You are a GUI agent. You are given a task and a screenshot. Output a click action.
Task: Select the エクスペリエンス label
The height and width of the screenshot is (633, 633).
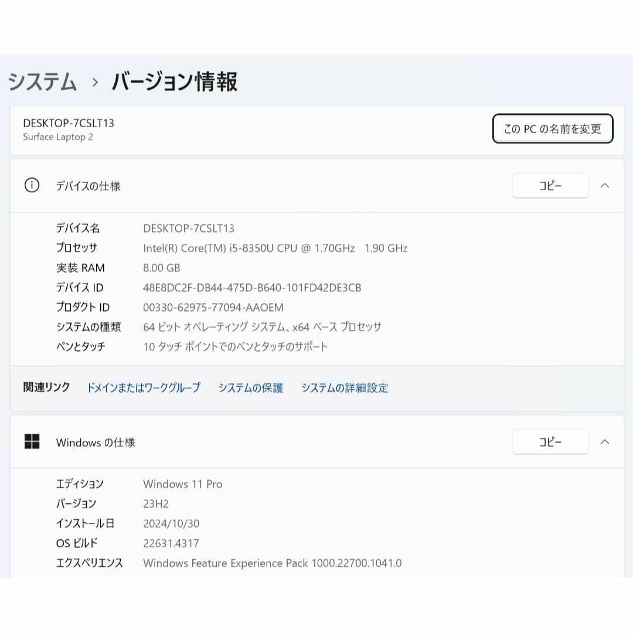click(89, 563)
